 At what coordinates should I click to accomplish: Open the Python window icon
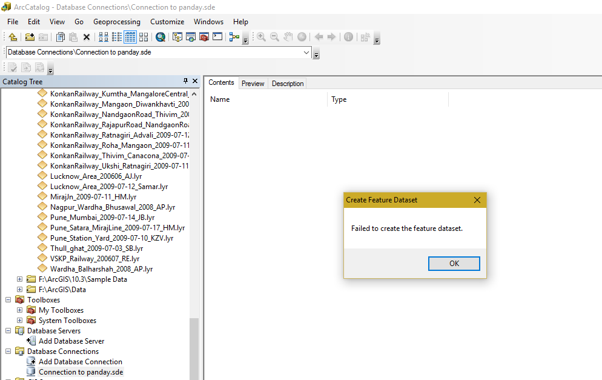217,37
